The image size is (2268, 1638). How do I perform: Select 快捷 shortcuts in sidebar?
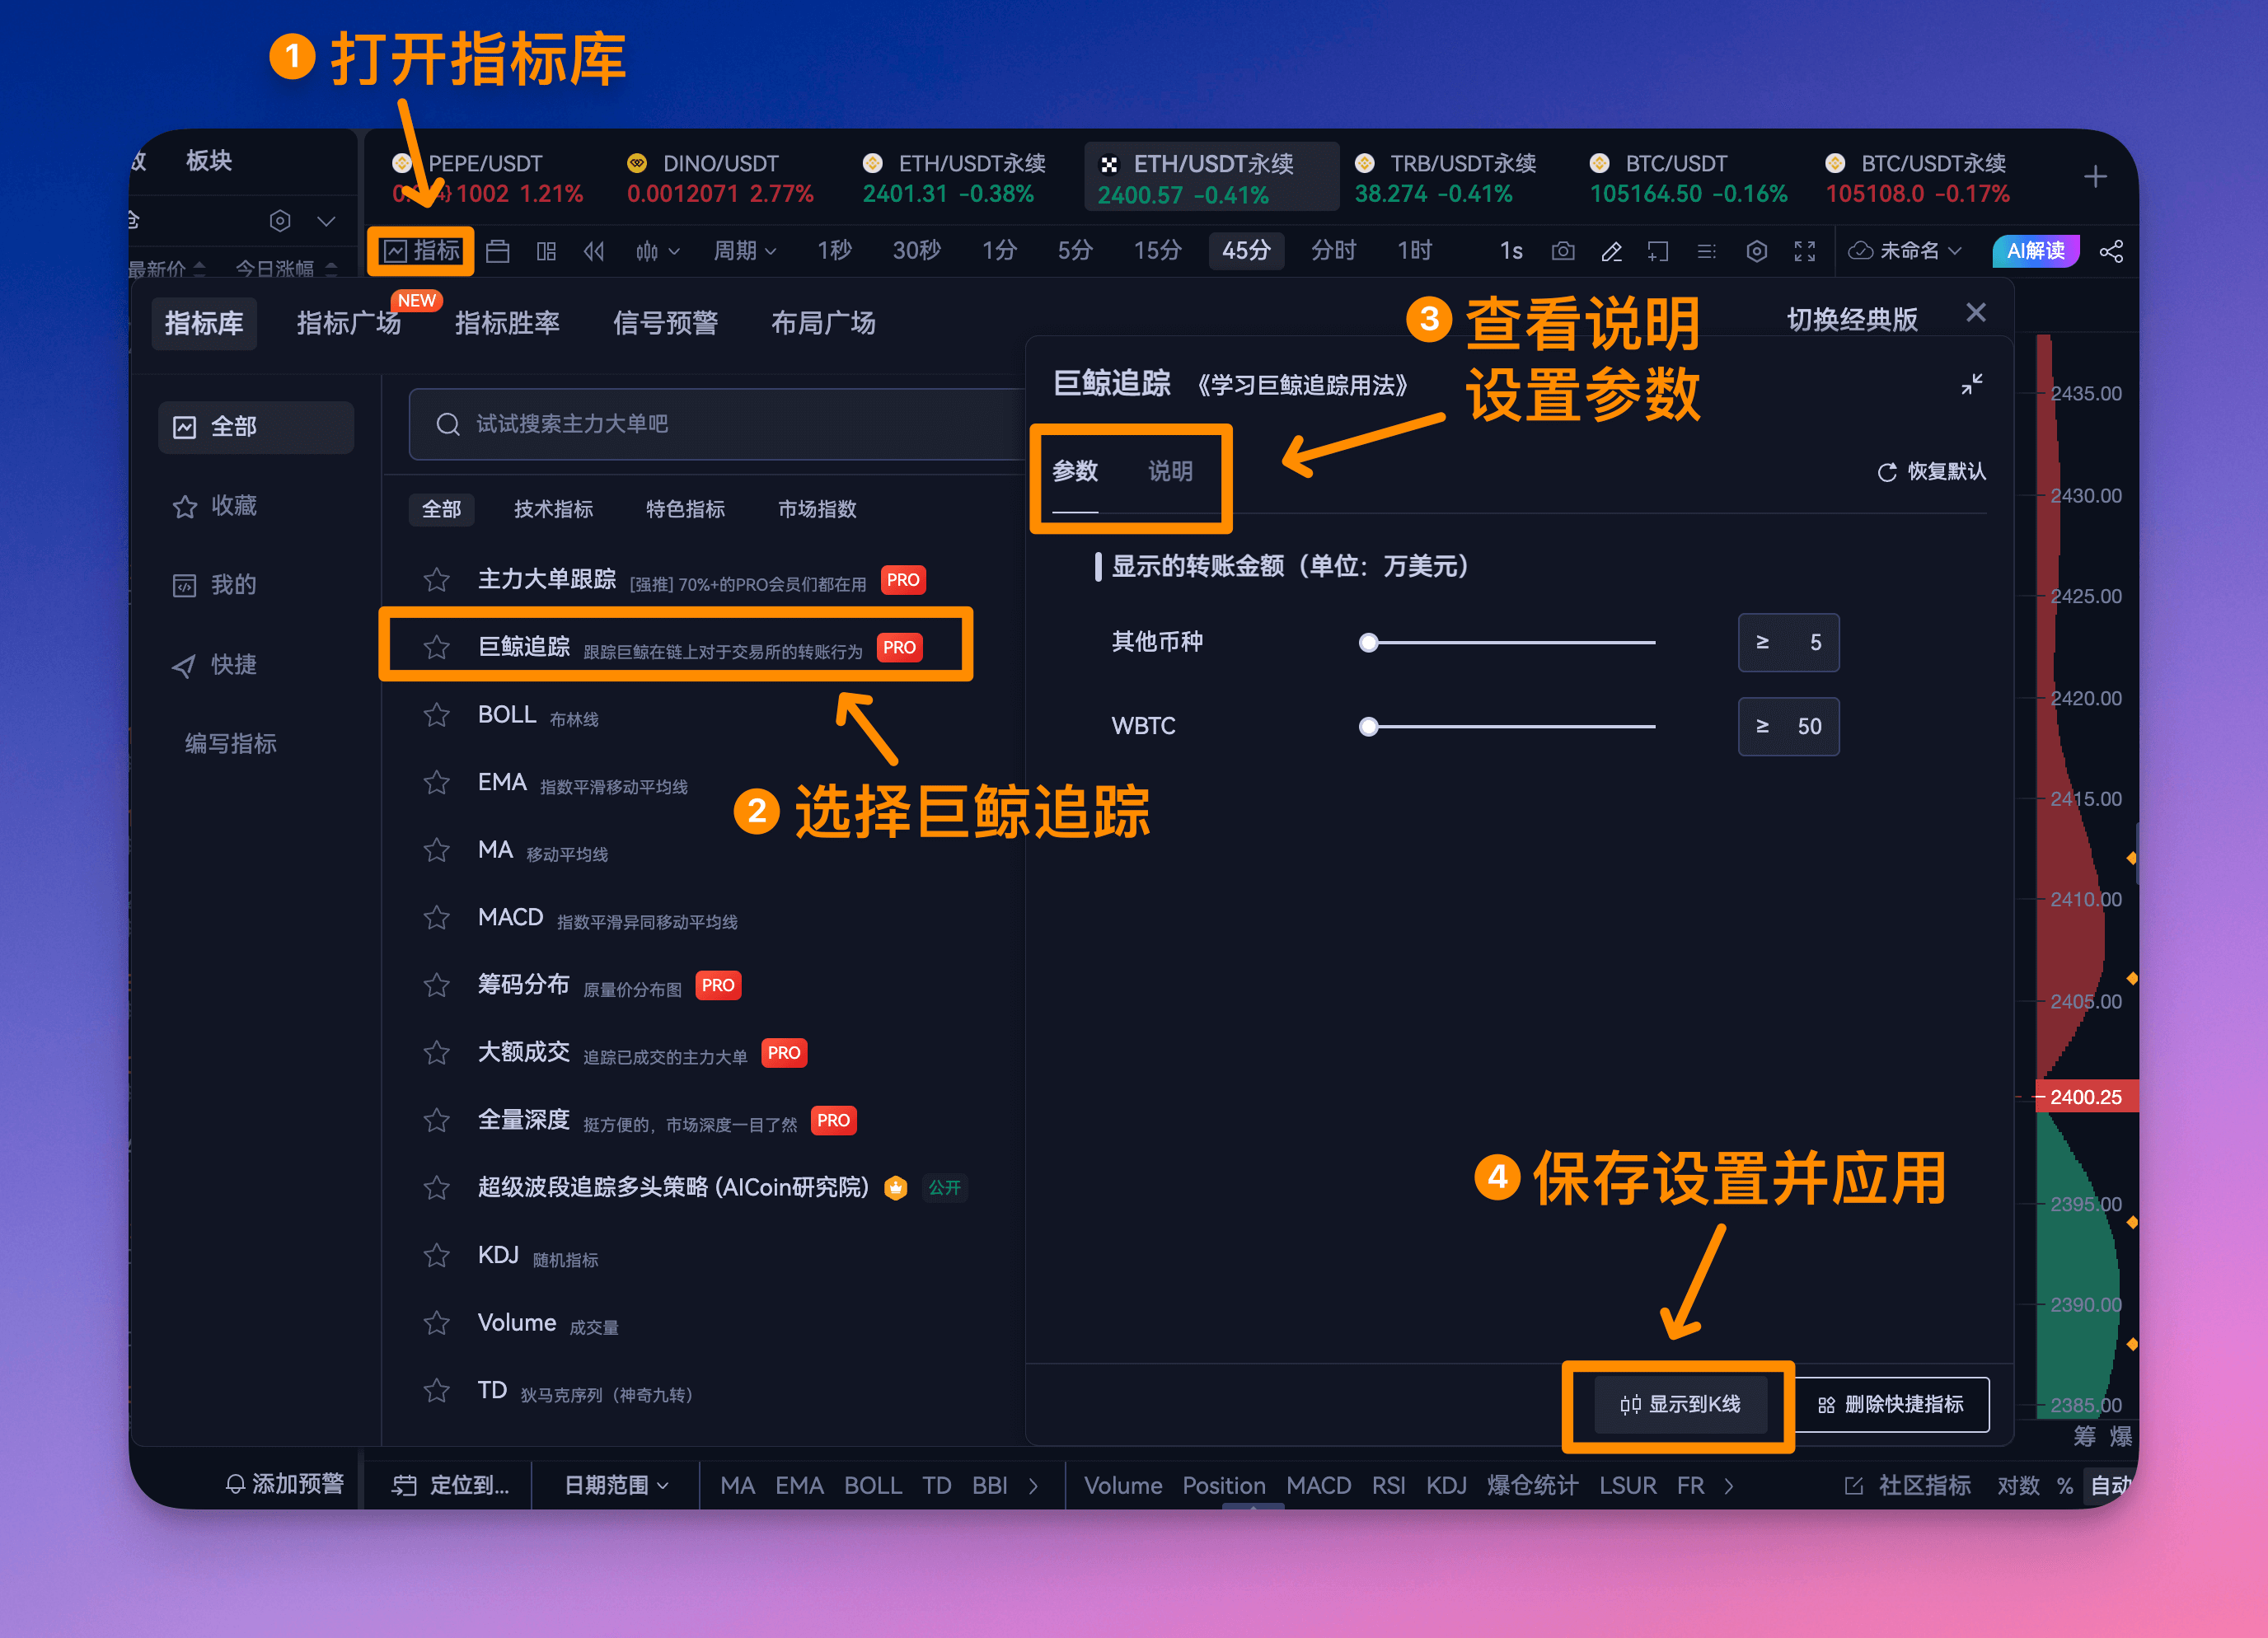coord(214,665)
